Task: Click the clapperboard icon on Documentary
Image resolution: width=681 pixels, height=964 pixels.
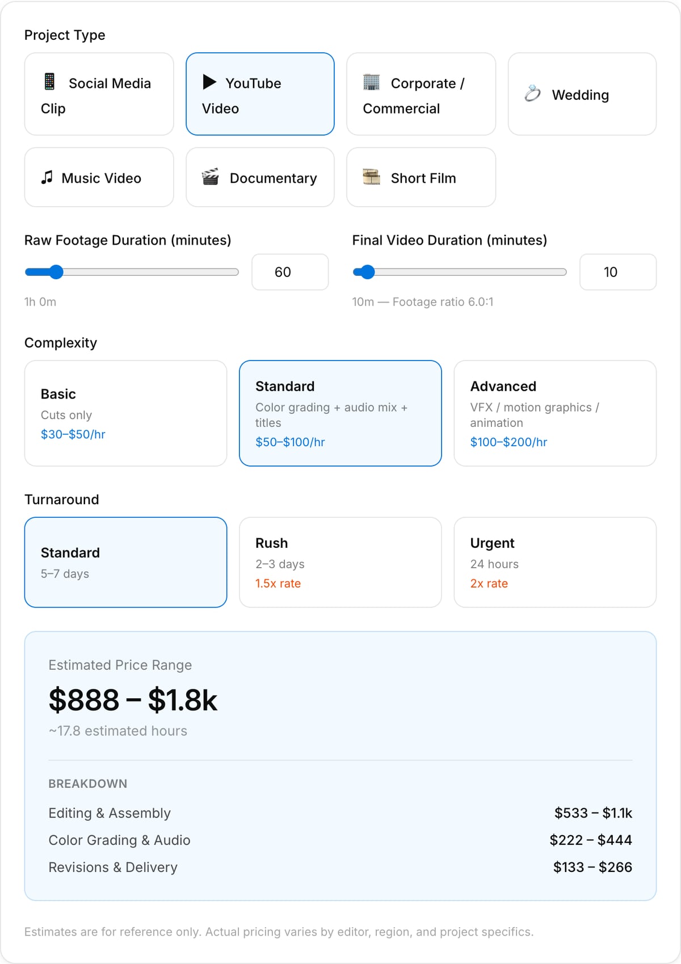Action: click(210, 177)
